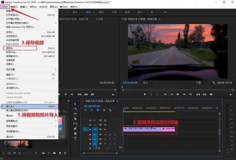Screen dimensions: 236x160
Task: Create a new bin in Project panel
Action: point(54,153)
